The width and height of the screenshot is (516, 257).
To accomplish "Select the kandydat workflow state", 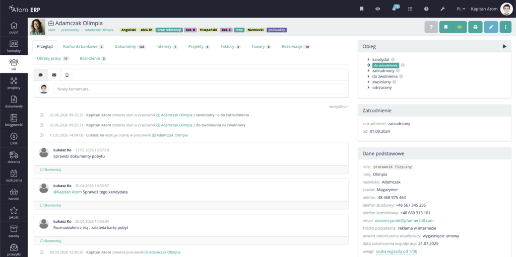I will point(381,59).
